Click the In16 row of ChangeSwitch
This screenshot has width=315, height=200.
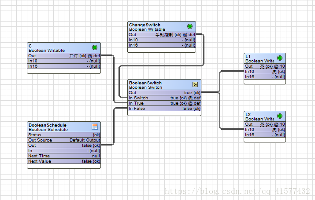pos(162,45)
